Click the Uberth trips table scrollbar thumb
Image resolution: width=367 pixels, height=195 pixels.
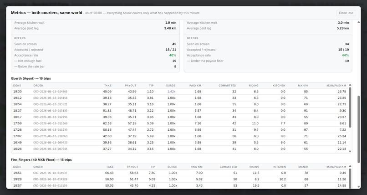350,108
